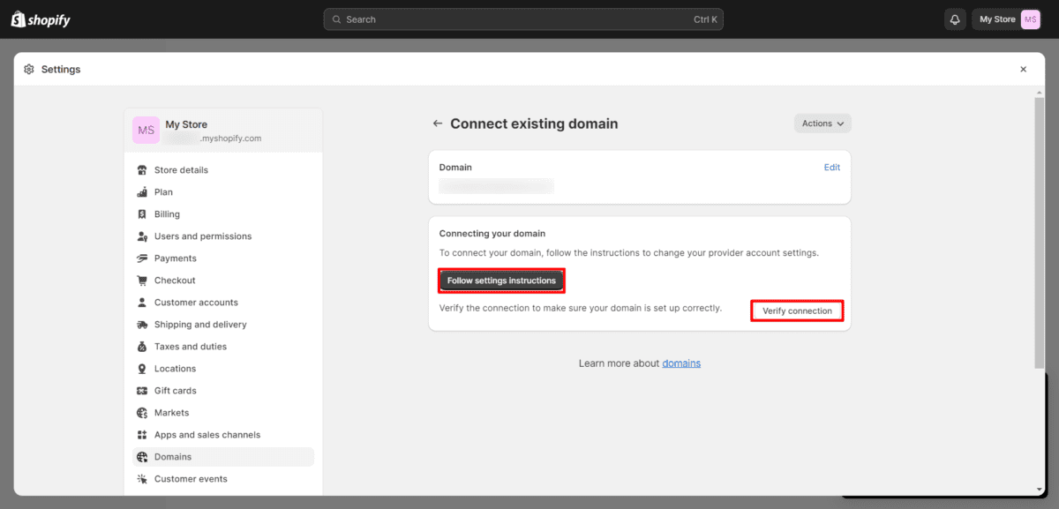1059x509 pixels.
Task: Open the Payments settings icon
Action: (x=142, y=258)
